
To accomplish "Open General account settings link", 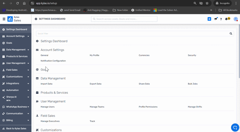I will (x=44, y=55).
